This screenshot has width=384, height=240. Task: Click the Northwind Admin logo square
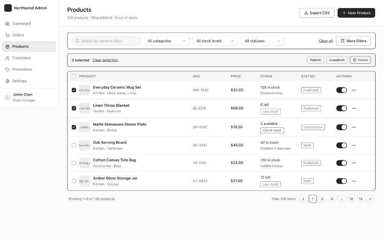click(8, 8)
